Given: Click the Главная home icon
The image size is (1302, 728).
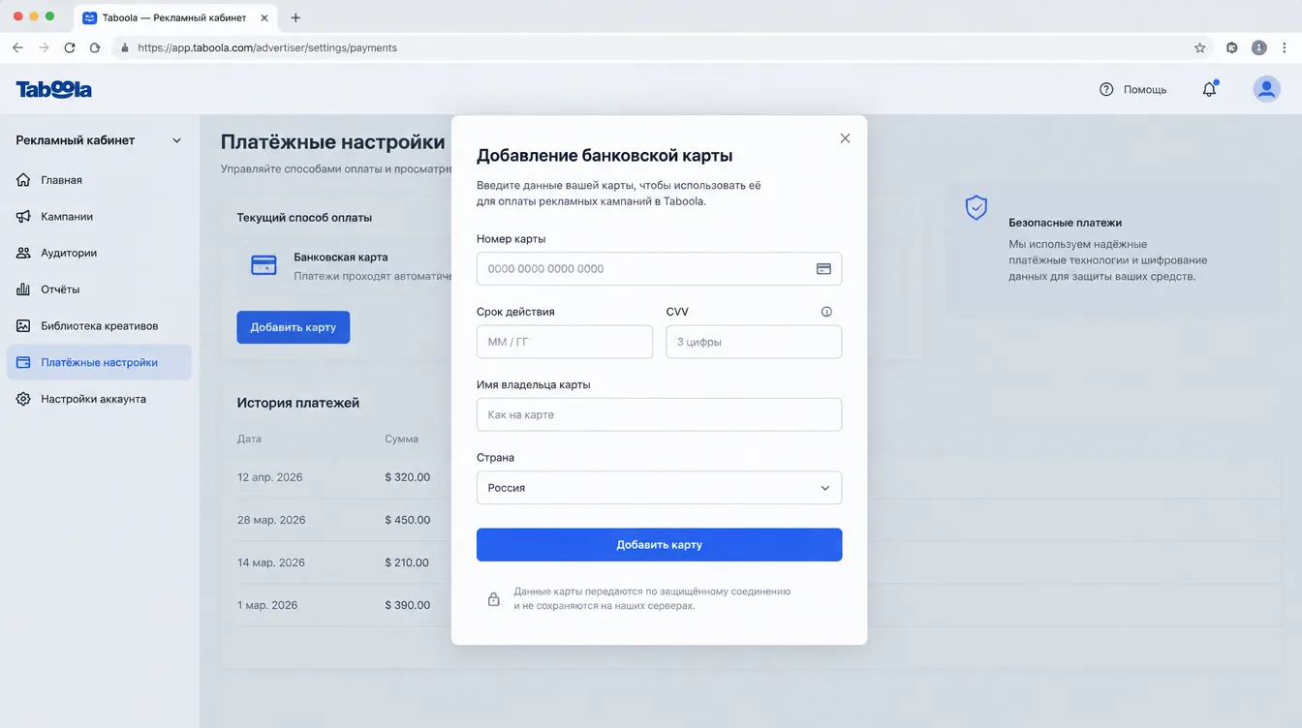Looking at the screenshot, I should (x=23, y=180).
